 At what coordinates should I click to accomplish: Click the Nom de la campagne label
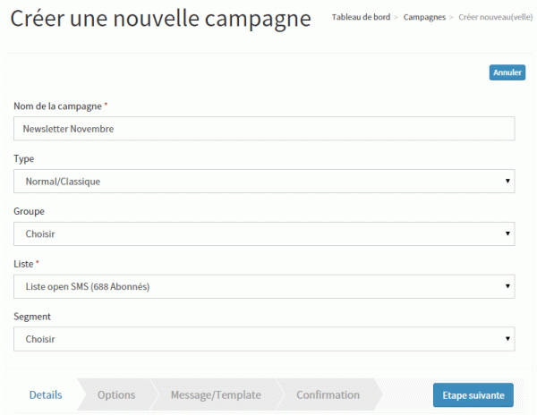click(61, 106)
